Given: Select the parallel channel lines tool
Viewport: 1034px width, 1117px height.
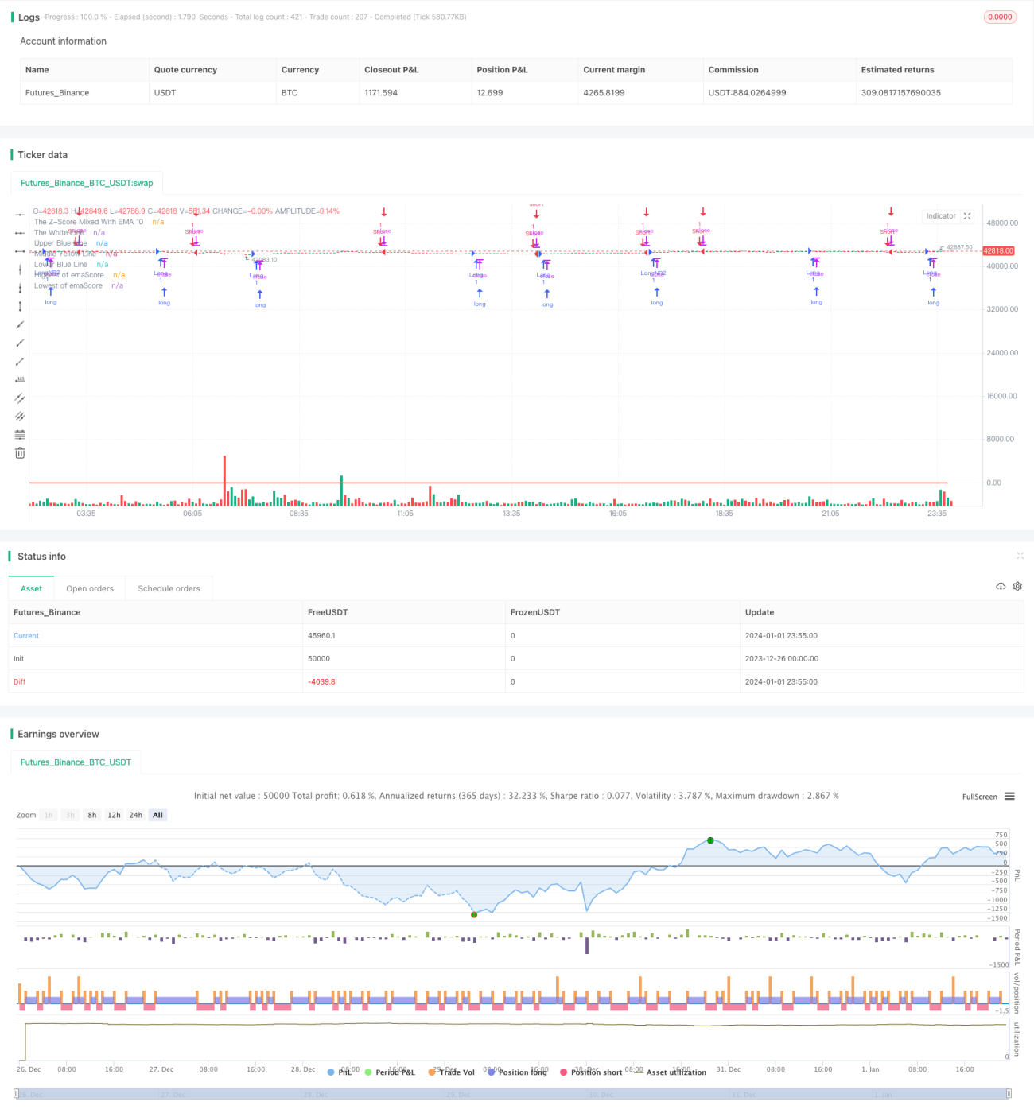Looking at the screenshot, I should [20, 398].
